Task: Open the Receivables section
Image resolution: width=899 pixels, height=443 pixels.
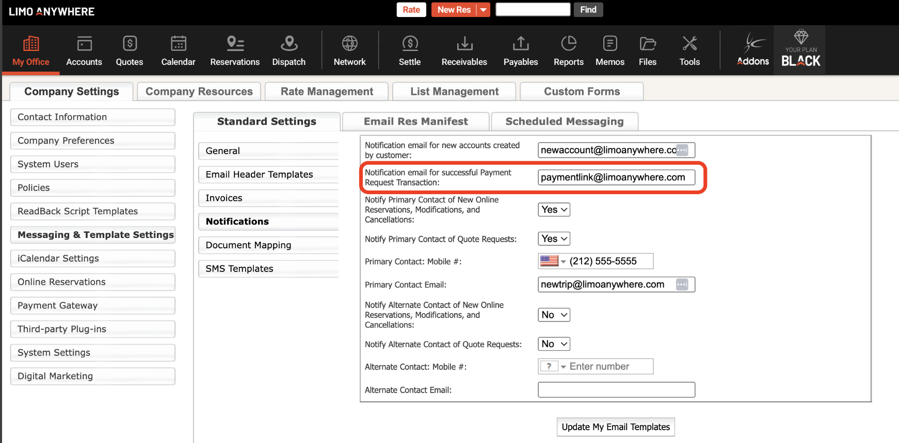Action: pyautogui.click(x=464, y=50)
